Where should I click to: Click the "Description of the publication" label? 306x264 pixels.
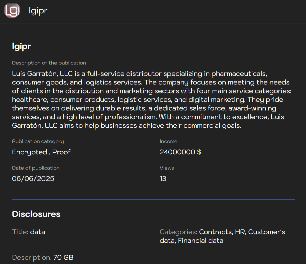pos(49,63)
